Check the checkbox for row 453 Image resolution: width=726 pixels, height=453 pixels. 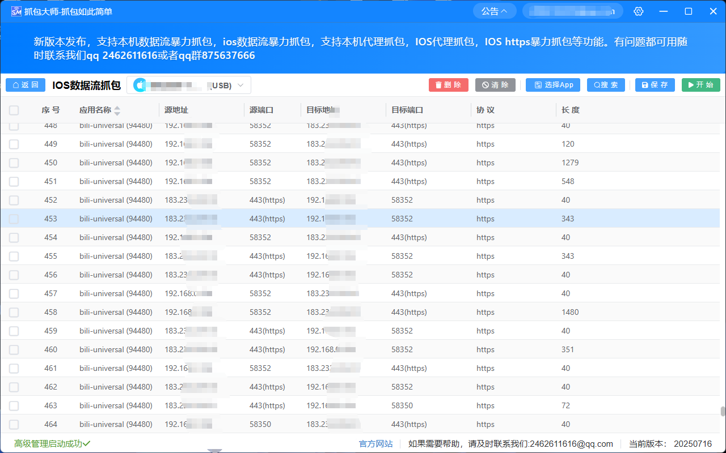pos(14,219)
